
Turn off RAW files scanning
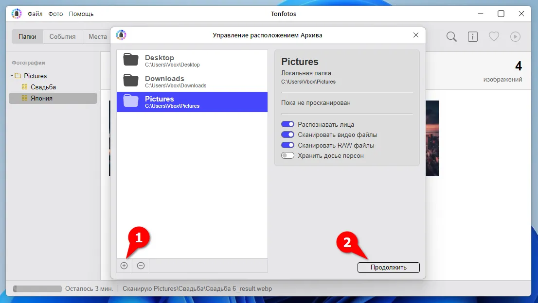[287, 145]
